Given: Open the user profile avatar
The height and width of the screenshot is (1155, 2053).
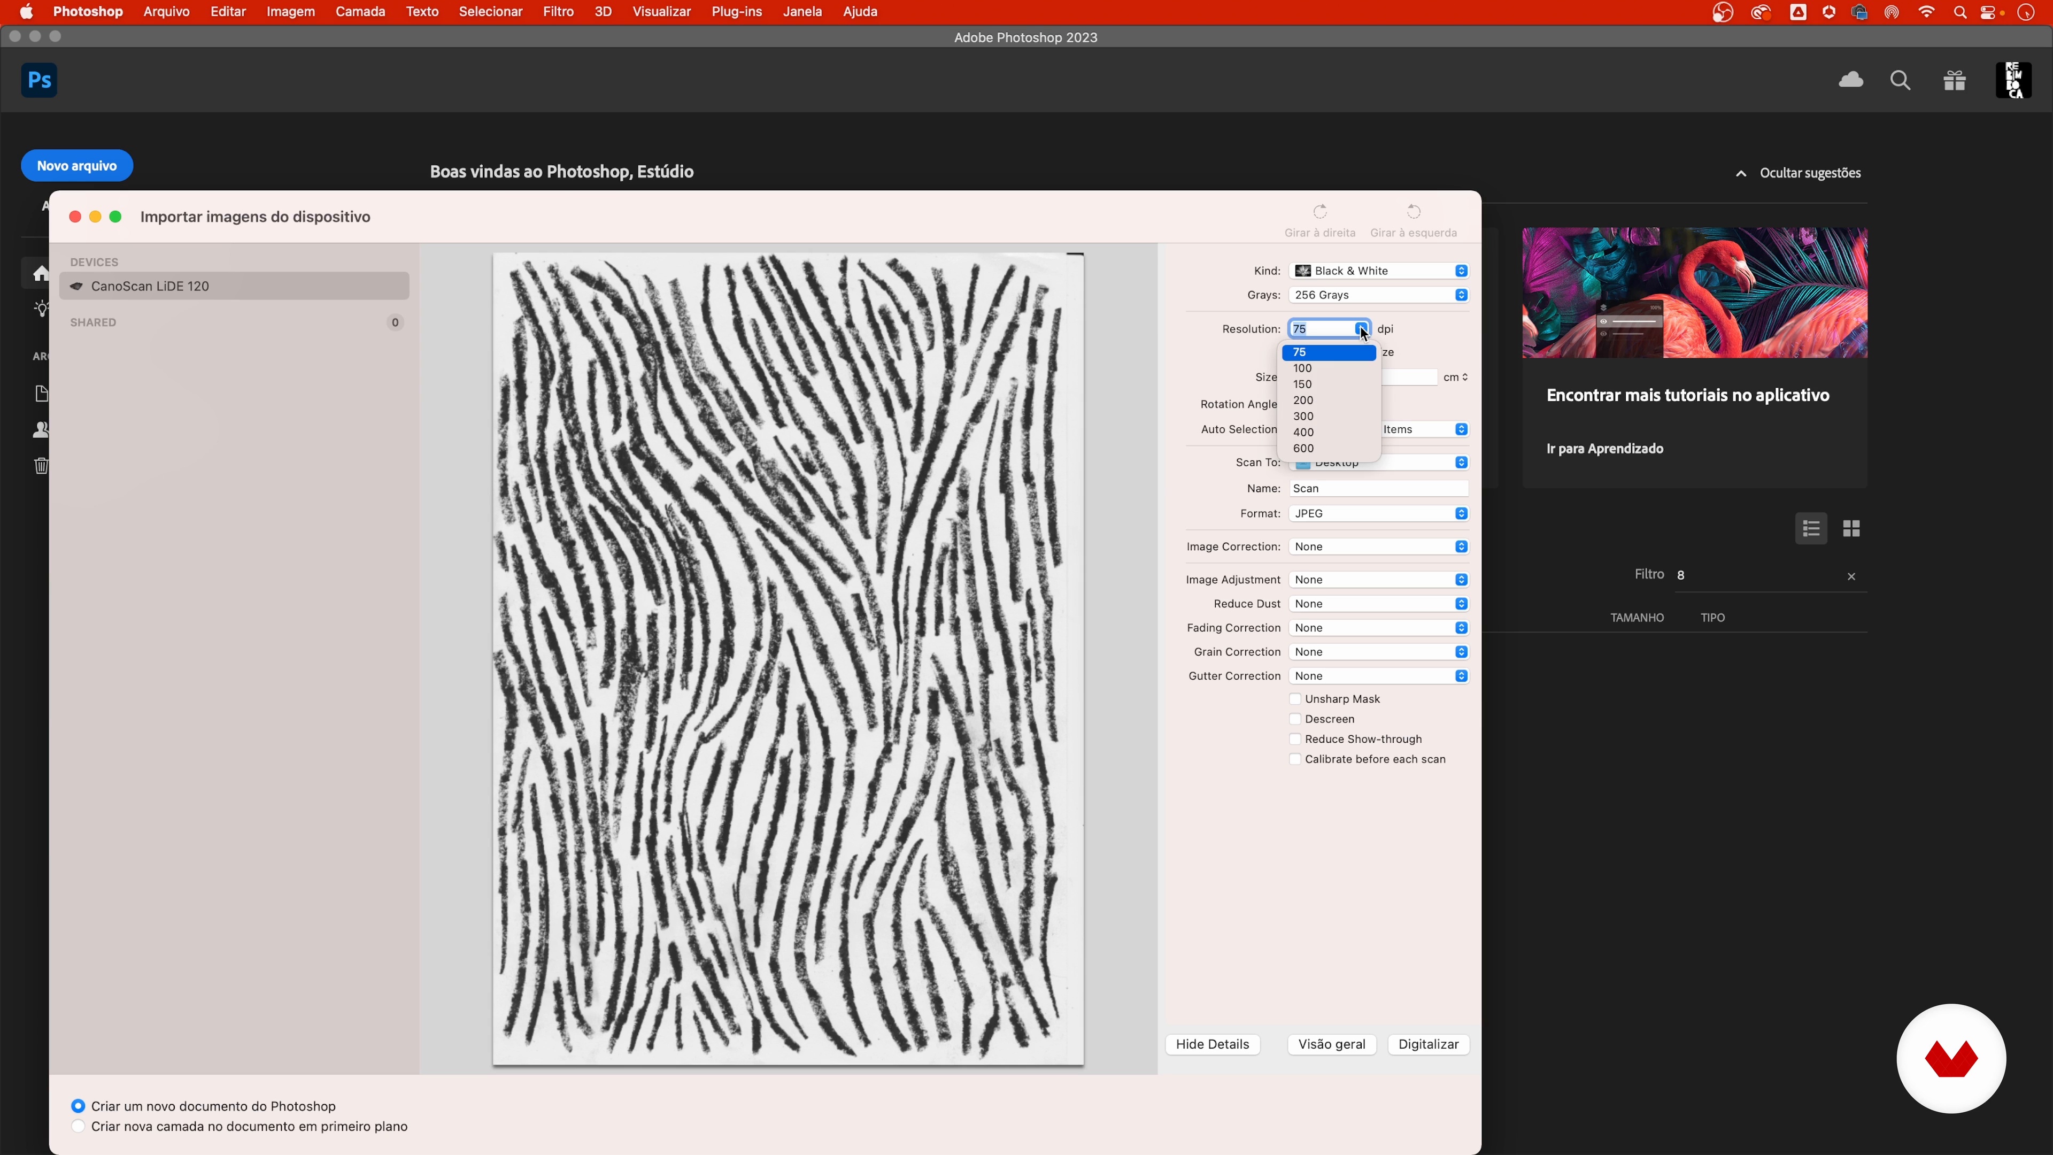Looking at the screenshot, I should pyautogui.click(x=2013, y=81).
